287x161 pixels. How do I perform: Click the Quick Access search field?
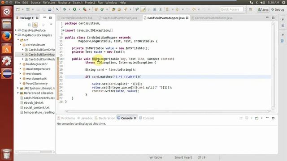[231, 9]
